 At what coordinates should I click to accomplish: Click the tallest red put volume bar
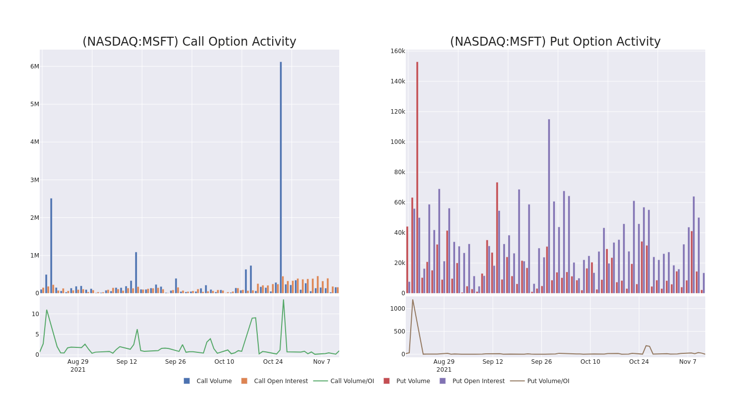pyautogui.click(x=417, y=177)
